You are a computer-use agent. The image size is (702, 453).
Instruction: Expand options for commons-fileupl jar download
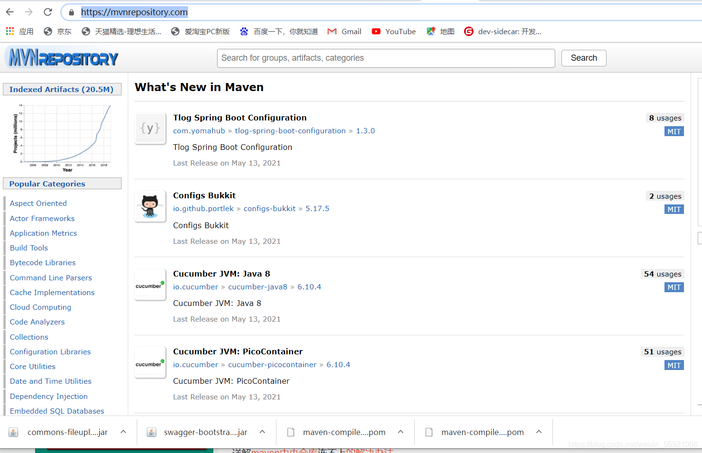(x=123, y=432)
